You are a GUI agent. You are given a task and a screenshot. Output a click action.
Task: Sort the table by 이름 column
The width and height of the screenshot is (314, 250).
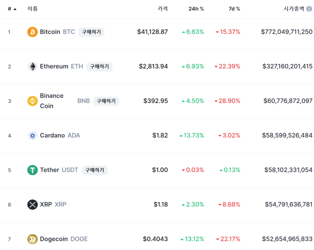(x=33, y=9)
